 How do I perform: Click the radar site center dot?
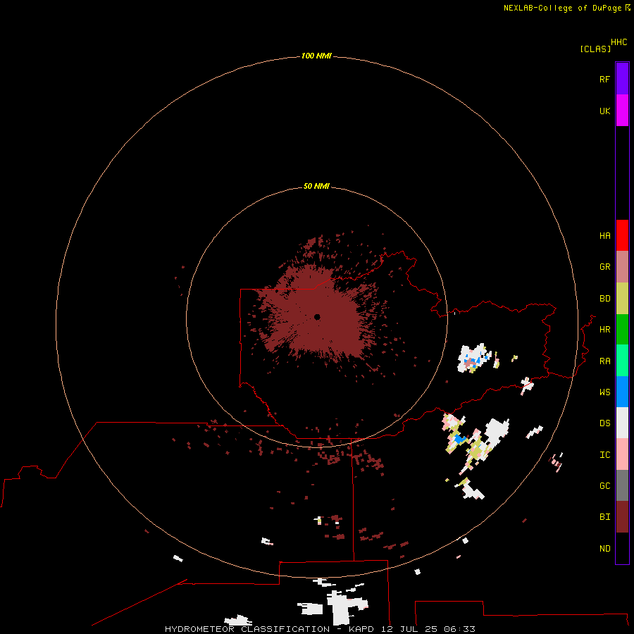pos(317,317)
